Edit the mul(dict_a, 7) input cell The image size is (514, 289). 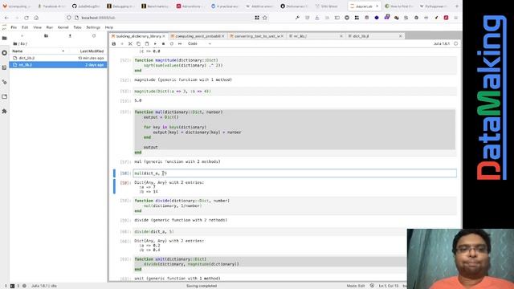pos(295,173)
